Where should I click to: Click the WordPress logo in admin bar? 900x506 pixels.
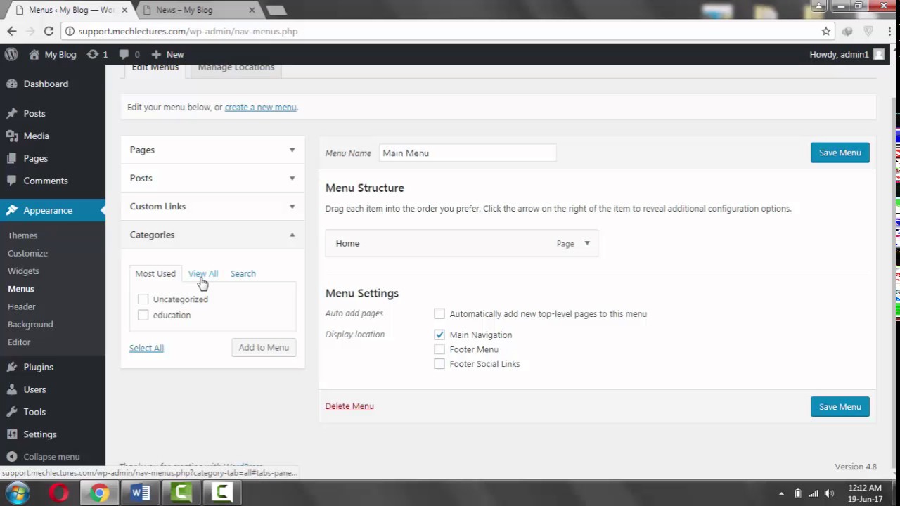click(11, 54)
